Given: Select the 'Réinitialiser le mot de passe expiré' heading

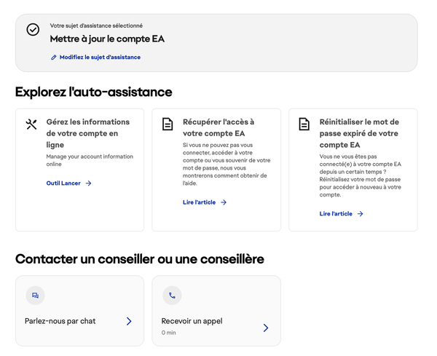Looking at the screenshot, I should (359, 134).
